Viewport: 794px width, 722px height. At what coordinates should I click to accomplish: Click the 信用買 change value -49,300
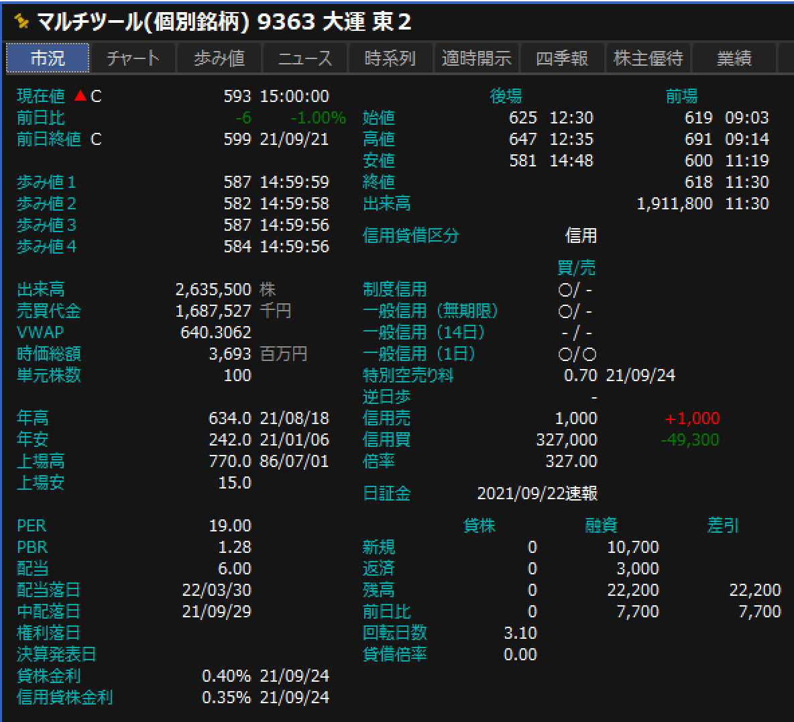[x=690, y=440]
